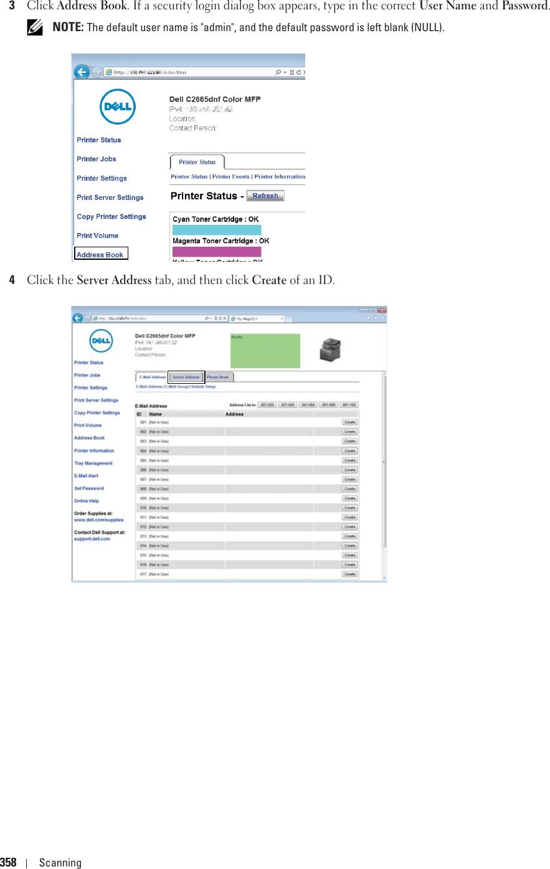Click Create for ID 005

click(350, 460)
